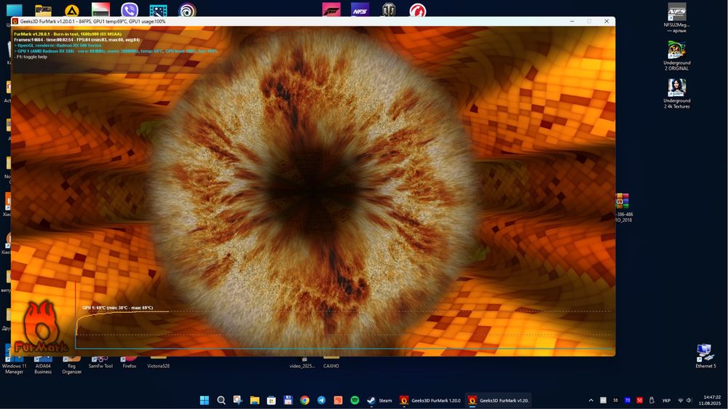Click the 'GPU 1: 69°C (min: 38°C - max: 69°C)' label
The image size is (728, 409).
tap(117, 308)
